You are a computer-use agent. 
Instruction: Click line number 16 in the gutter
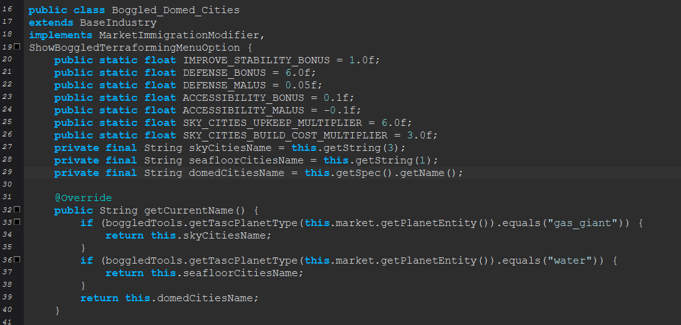[8, 10]
